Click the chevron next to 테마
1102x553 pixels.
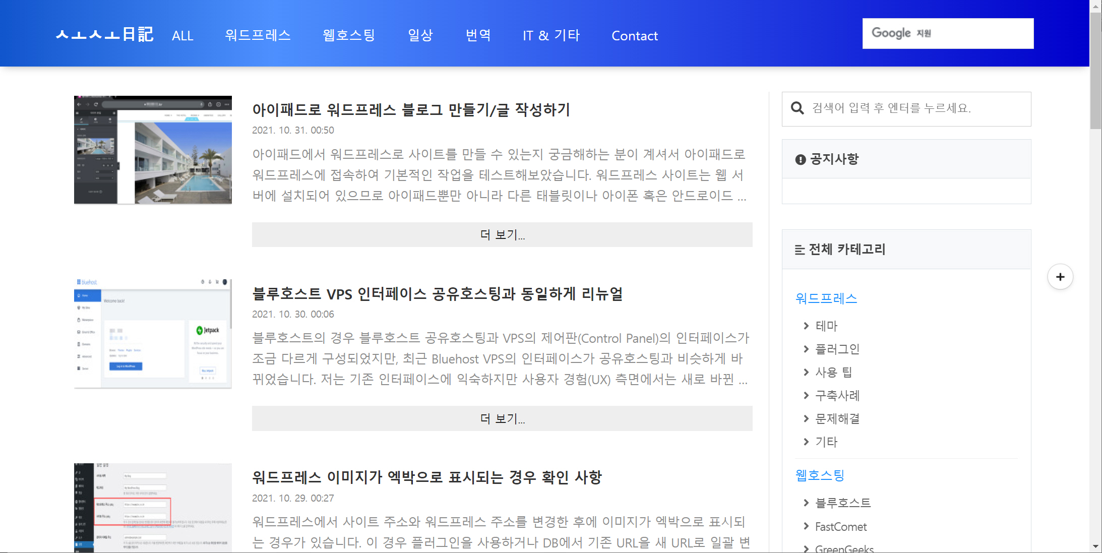[806, 326]
